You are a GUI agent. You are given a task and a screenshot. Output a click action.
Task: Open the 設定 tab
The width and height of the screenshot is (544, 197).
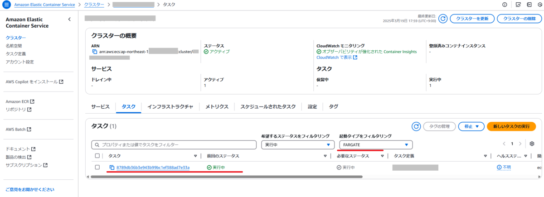(x=312, y=107)
